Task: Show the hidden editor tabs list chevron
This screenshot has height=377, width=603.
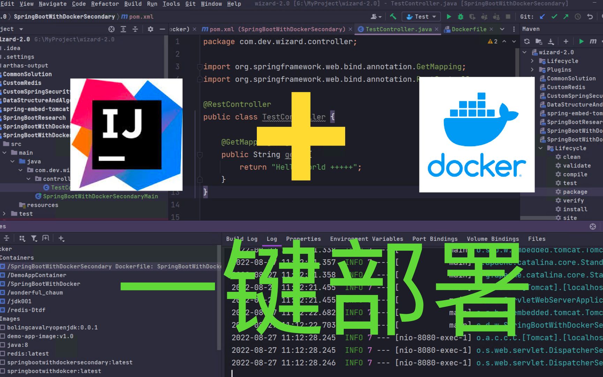Action: click(502, 29)
